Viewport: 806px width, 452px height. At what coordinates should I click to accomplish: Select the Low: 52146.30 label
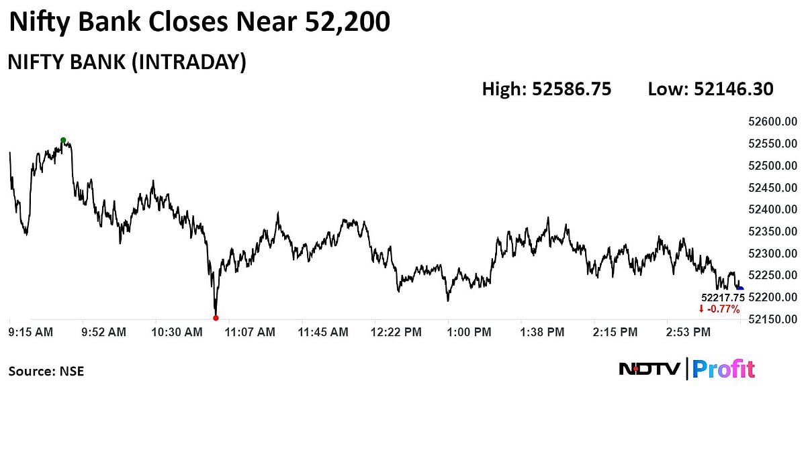(711, 89)
